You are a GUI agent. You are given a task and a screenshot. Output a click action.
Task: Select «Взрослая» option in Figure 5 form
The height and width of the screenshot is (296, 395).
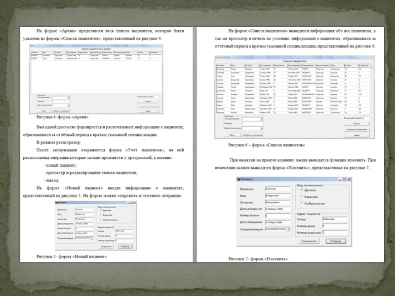[x=100, y=216]
